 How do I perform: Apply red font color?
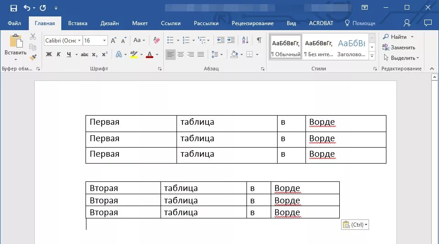pyautogui.click(x=150, y=54)
